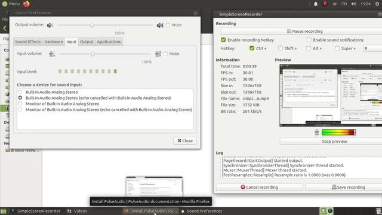The image size is (382, 215).
Task: Open the session gear icon
Action: pyautogui.click(x=377, y=4)
